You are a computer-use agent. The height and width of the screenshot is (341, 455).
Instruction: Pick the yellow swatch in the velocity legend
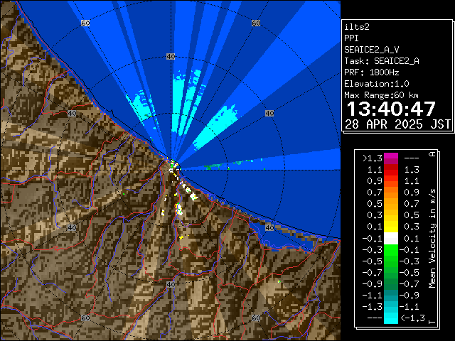391,227
